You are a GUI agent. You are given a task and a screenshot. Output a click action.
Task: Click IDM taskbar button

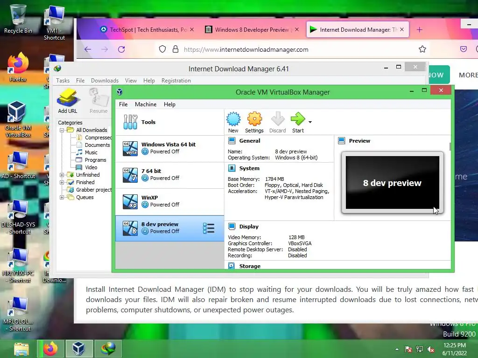tap(108, 349)
